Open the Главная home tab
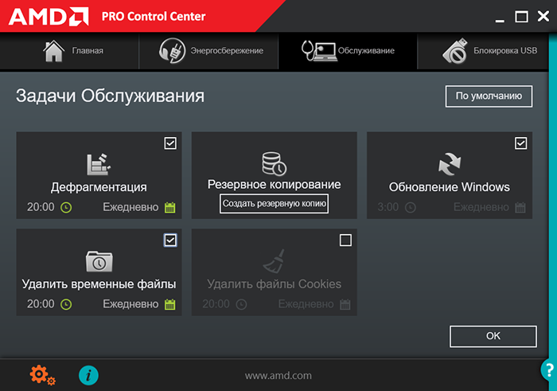Viewport: 557px width, 391px height. [69, 51]
